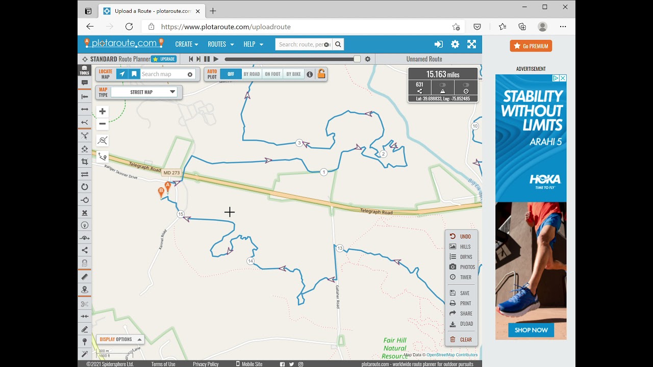Open the Privacy Policy link
The width and height of the screenshot is (653, 367).
click(206, 364)
